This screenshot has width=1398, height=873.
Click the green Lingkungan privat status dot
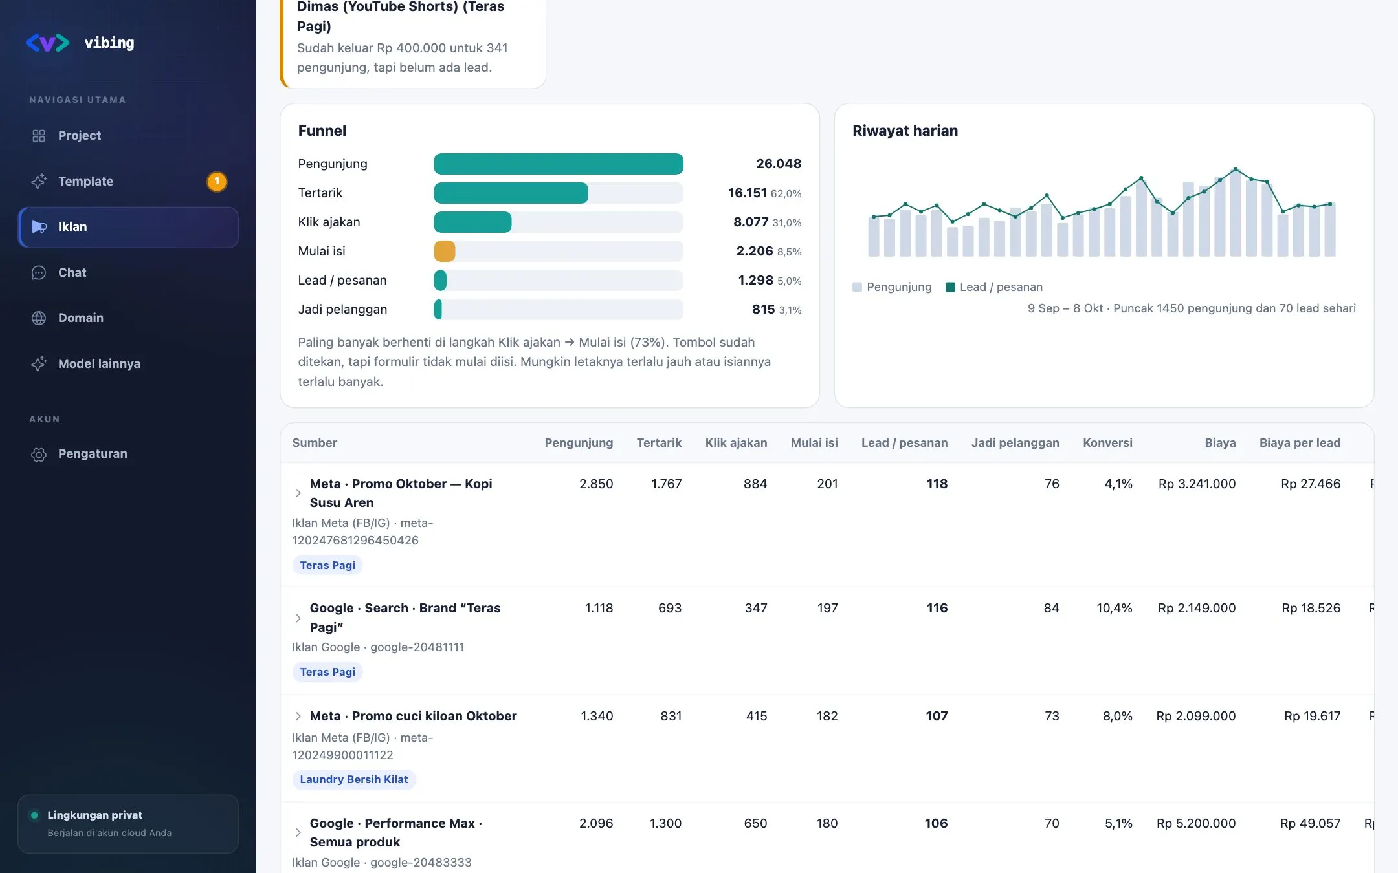(x=34, y=815)
